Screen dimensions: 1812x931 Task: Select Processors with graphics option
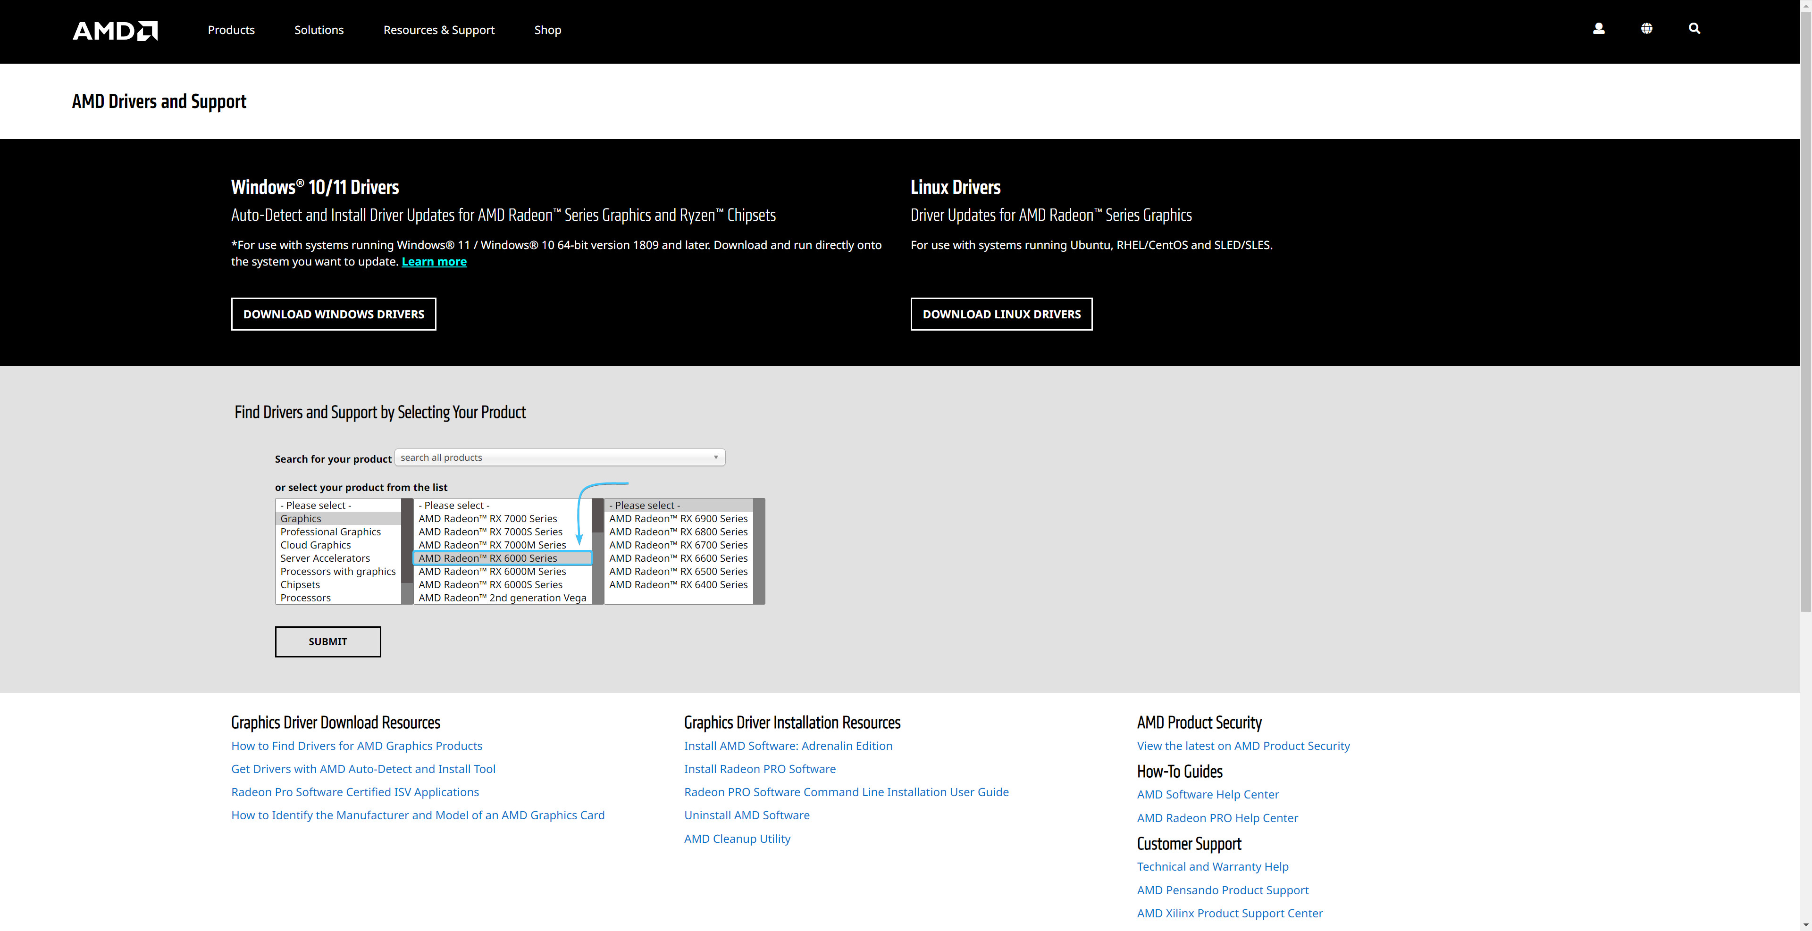pos(338,572)
